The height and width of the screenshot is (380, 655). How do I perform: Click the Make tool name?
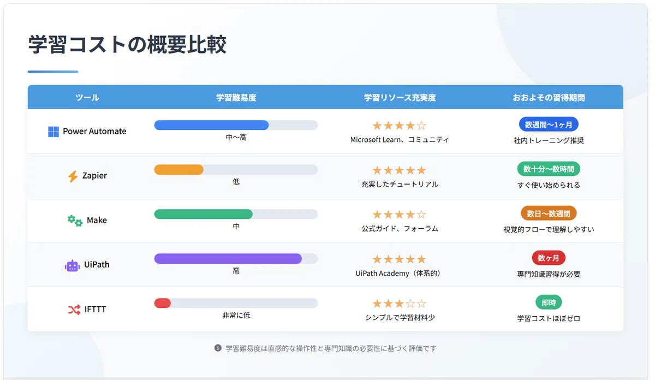pyautogui.click(x=97, y=221)
